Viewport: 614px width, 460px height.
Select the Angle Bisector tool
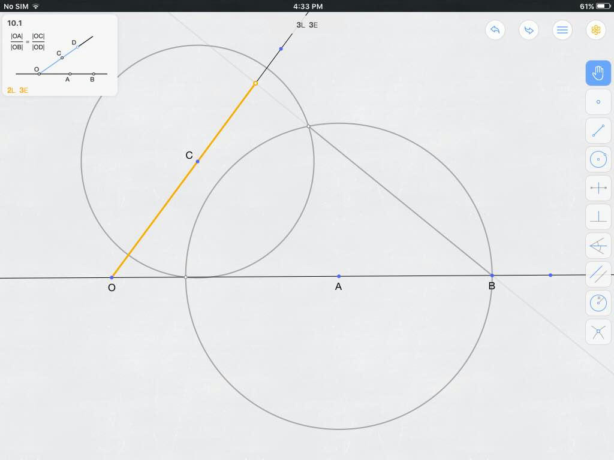pos(598,246)
